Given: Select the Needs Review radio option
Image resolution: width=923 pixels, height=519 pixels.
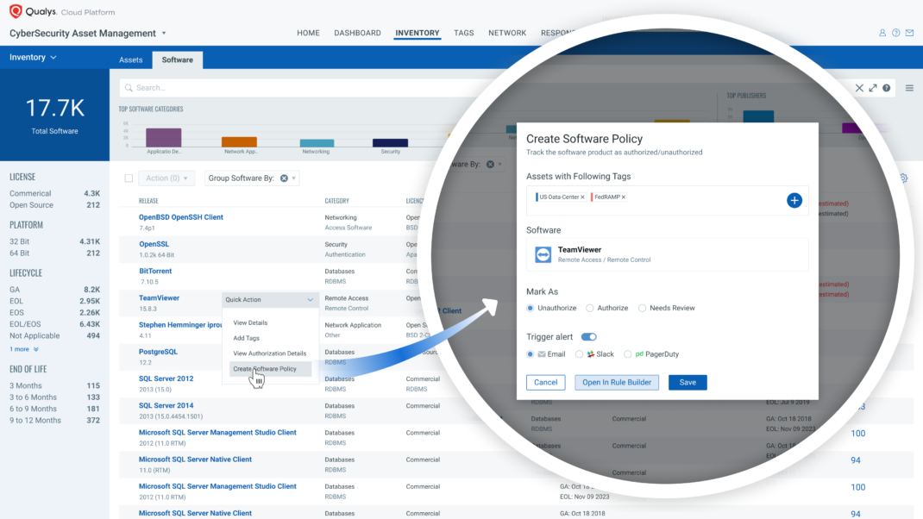Looking at the screenshot, I should (x=642, y=308).
